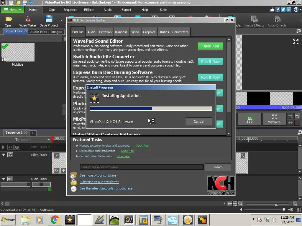The width and height of the screenshot is (302, 226).
Task: Show hidden system tray icons arrow
Action: click(253, 220)
